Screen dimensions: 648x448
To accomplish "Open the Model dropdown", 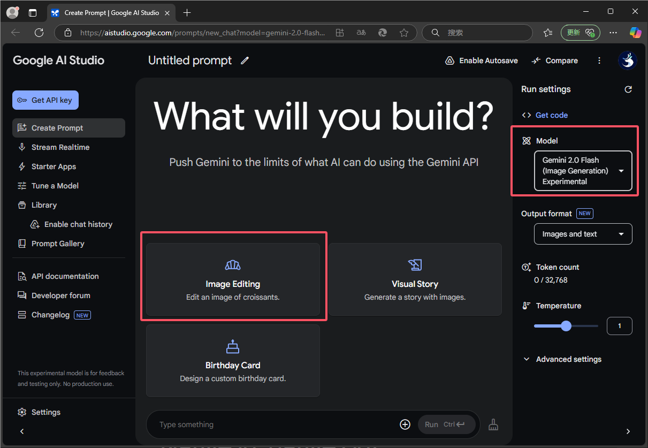I will 583,171.
